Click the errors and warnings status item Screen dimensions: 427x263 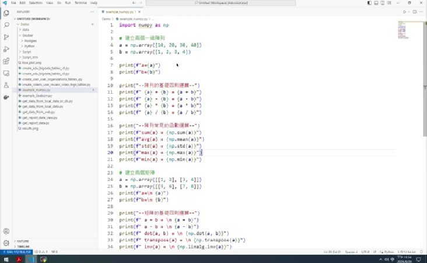(x=41, y=252)
